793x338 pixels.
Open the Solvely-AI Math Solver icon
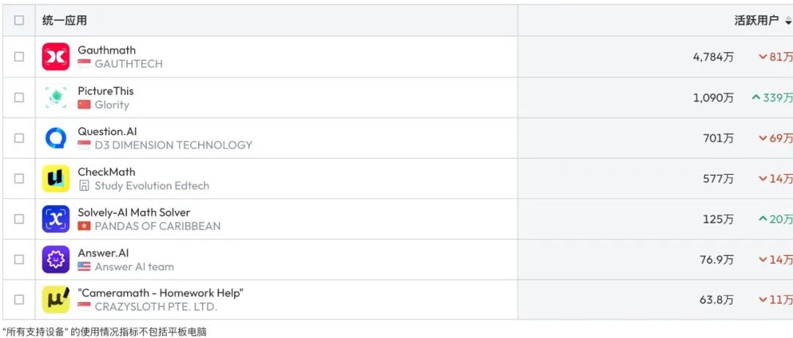pos(56,219)
